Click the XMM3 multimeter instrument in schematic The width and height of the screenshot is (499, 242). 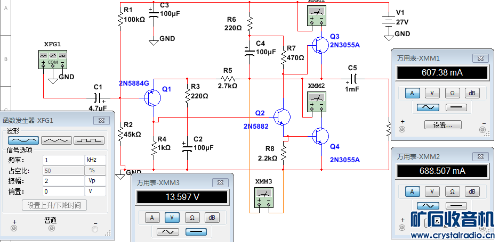[x=264, y=197]
